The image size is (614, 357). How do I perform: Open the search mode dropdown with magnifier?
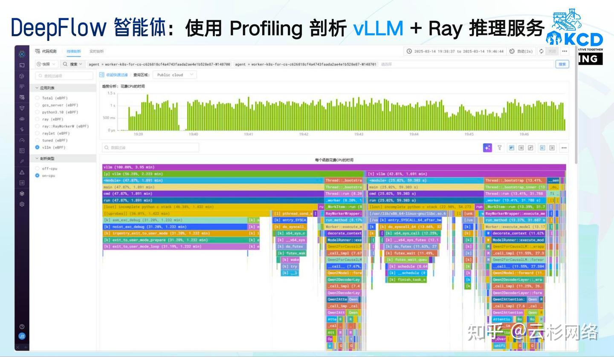tap(72, 64)
